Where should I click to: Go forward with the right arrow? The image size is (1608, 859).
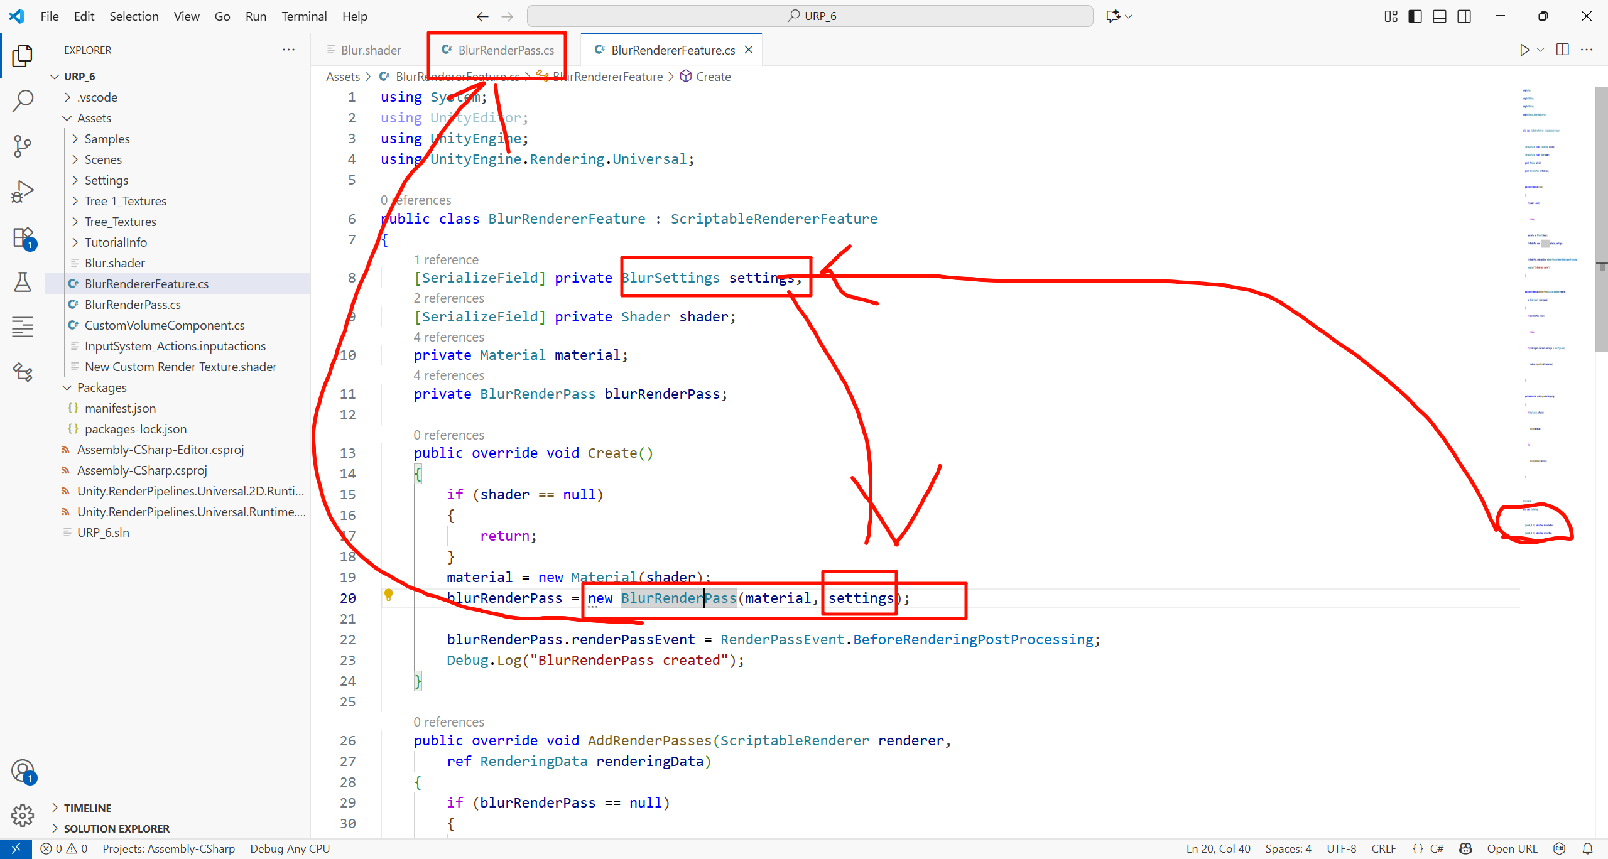[508, 16]
